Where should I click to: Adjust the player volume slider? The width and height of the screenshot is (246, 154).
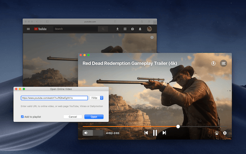[93, 133]
